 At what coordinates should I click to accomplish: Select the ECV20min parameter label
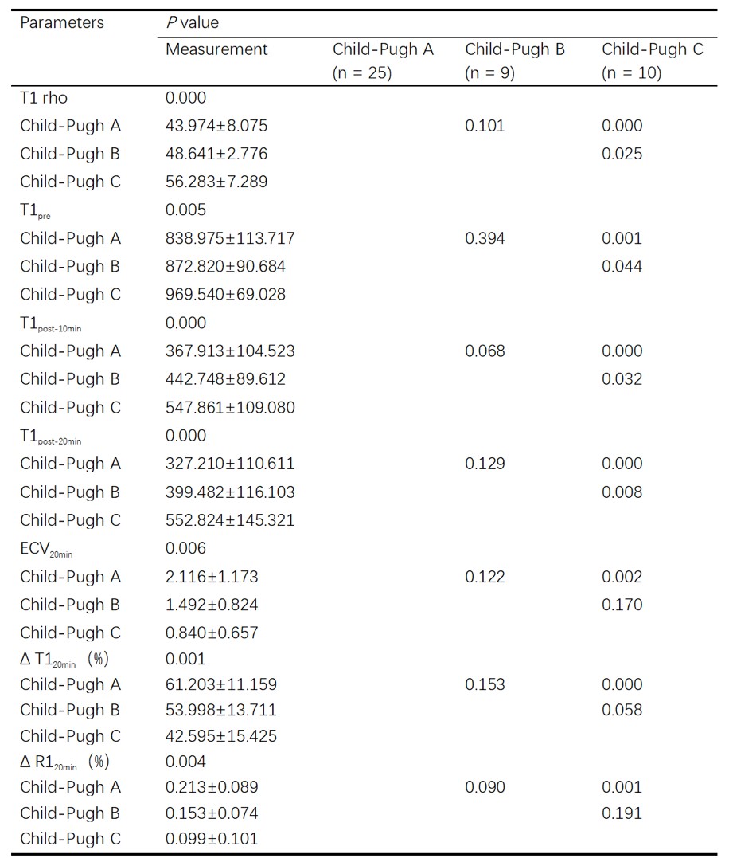(x=46, y=550)
